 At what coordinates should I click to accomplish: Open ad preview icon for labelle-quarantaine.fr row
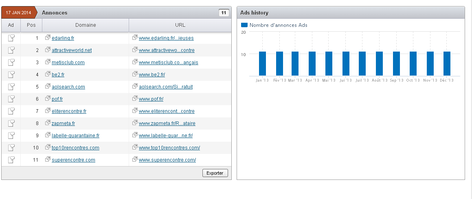(x=11, y=135)
